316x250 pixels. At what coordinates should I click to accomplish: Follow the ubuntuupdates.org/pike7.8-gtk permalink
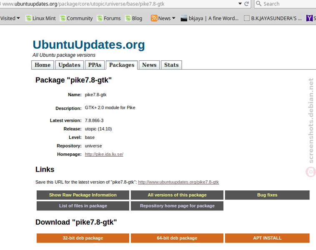pos(178,182)
